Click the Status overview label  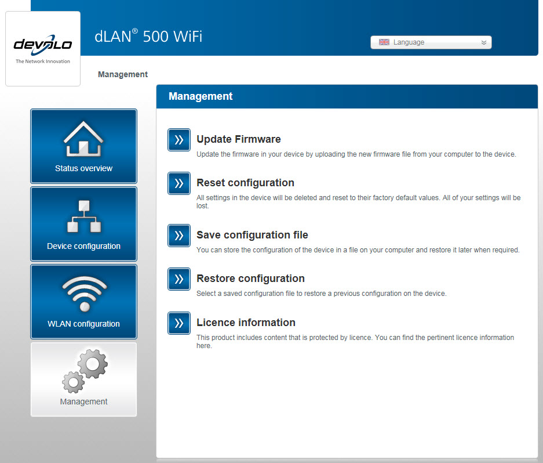pos(83,169)
